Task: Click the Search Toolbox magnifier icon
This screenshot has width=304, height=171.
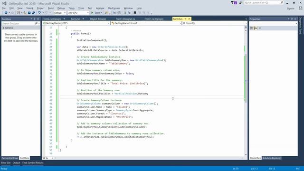Action: point(36,23)
